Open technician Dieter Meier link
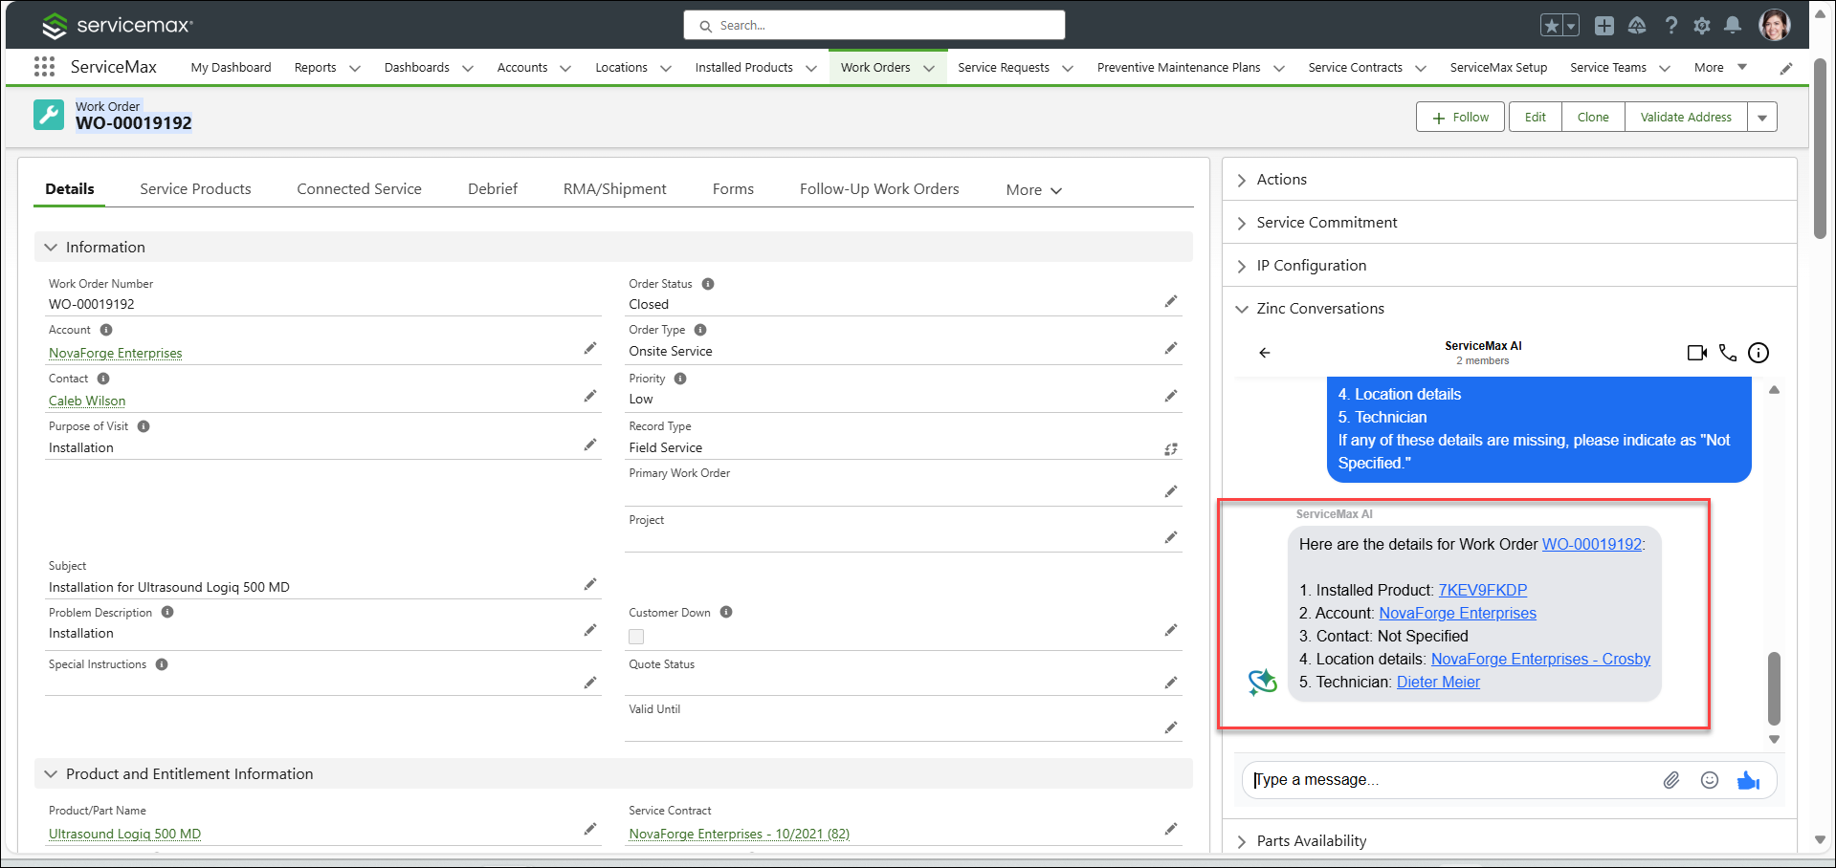This screenshot has width=1836, height=868. pos(1438,683)
